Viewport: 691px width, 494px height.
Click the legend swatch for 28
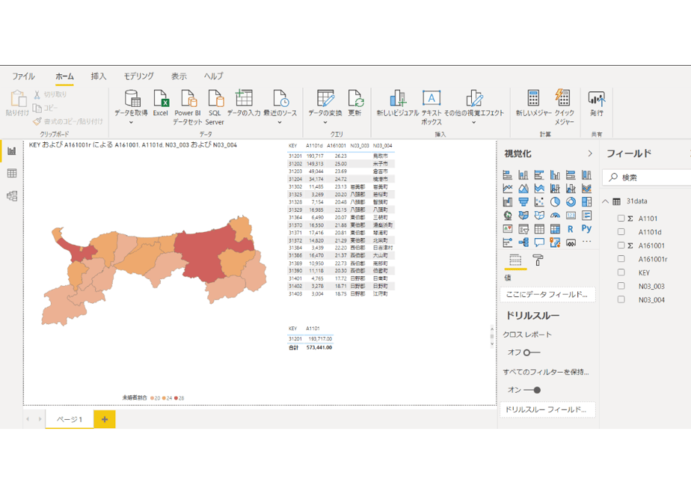[176, 398]
